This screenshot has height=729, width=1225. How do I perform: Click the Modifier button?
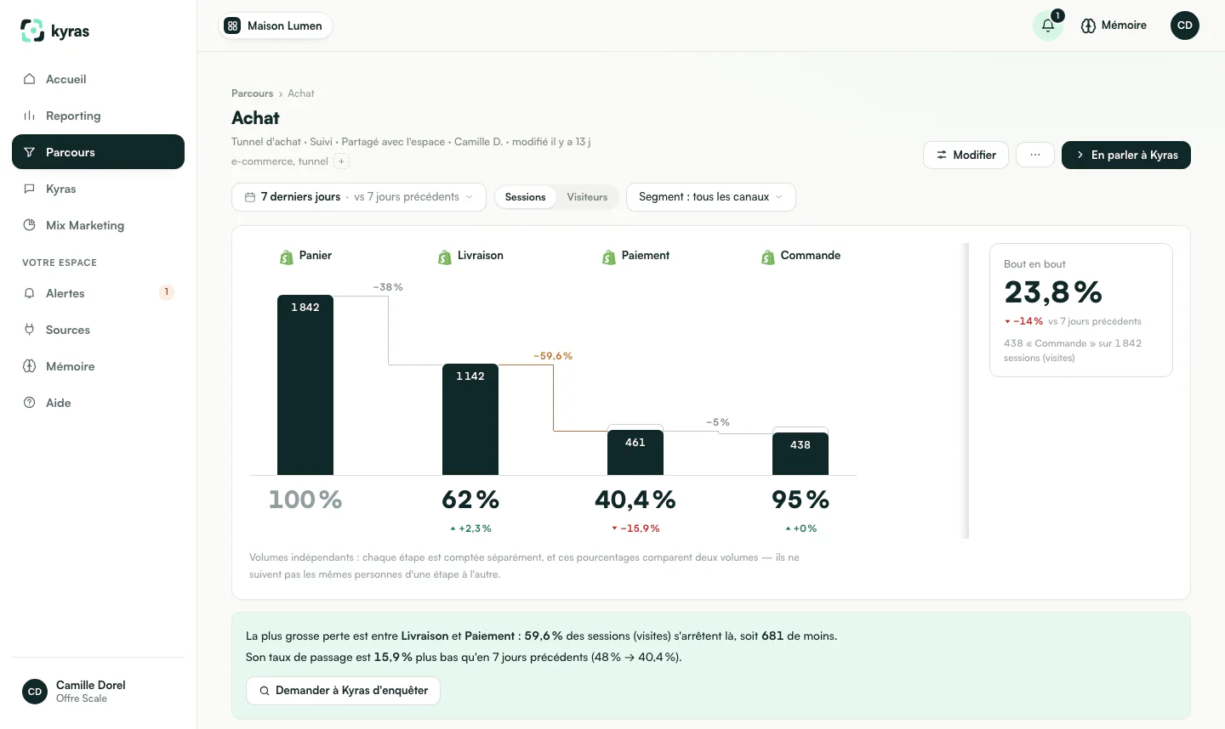pos(966,155)
